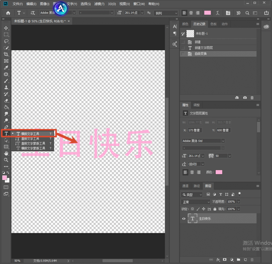Open font family dropdown in options bar
The width and height of the screenshot is (272, 264).
(x=74, y=13)
